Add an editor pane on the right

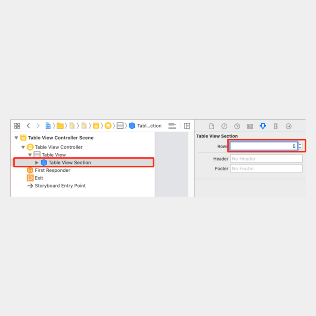click(187, 126)
